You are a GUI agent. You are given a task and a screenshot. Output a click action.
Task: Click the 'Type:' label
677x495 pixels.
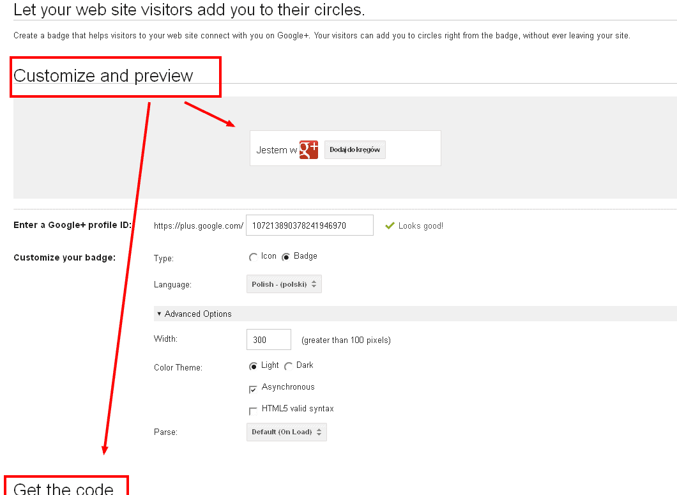(164, 258)
